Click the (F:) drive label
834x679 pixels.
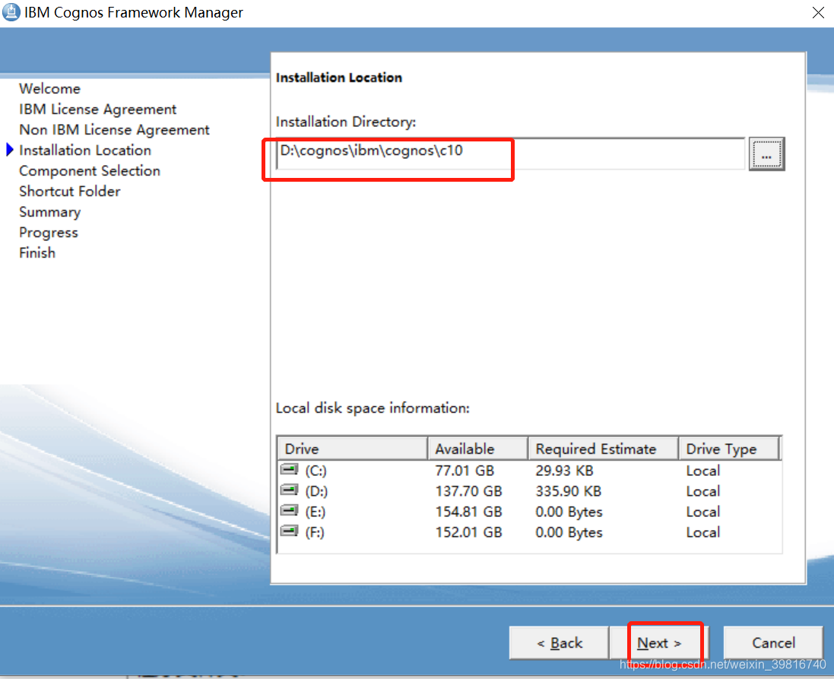click(x=314, y=532)
